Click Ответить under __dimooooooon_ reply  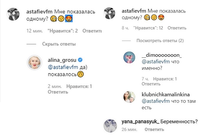pos(151,84)
